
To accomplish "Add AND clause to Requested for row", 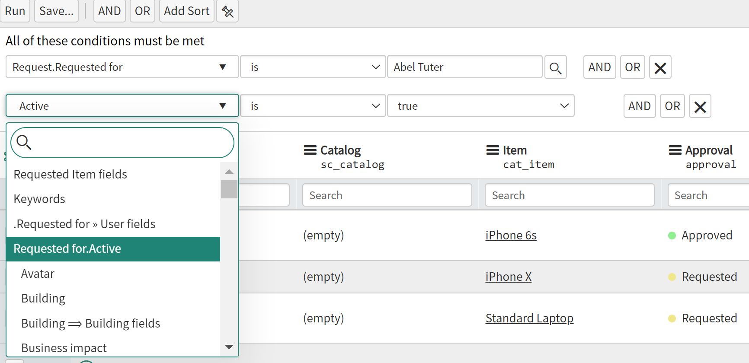I will click(600, 67).
